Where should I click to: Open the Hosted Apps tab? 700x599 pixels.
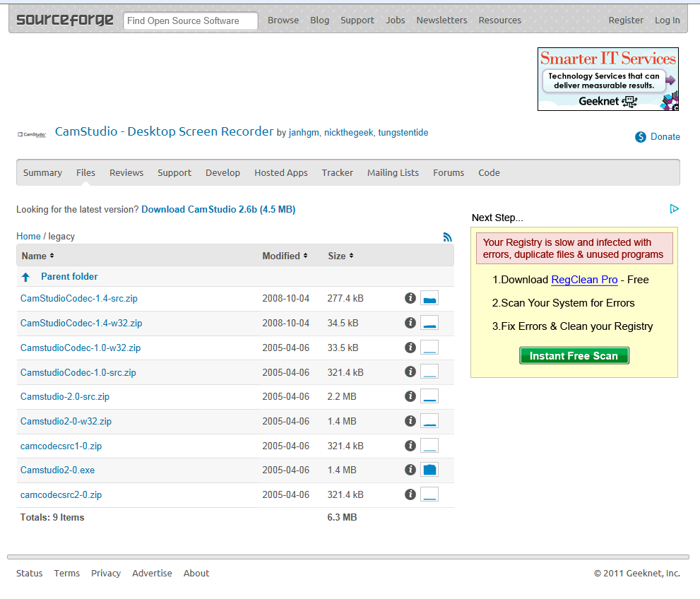coord(281,173)
